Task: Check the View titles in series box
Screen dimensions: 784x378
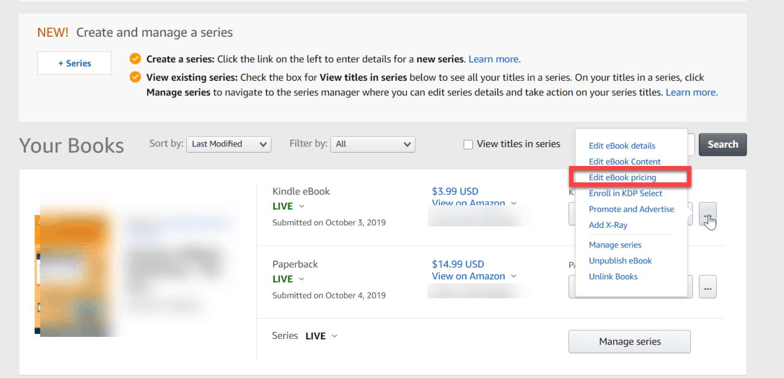Action: 468,144
